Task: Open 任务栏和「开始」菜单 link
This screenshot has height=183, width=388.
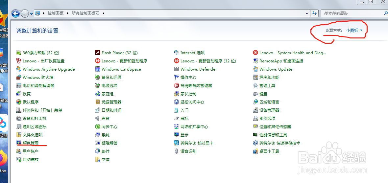Action: click(x=42, y=110)
